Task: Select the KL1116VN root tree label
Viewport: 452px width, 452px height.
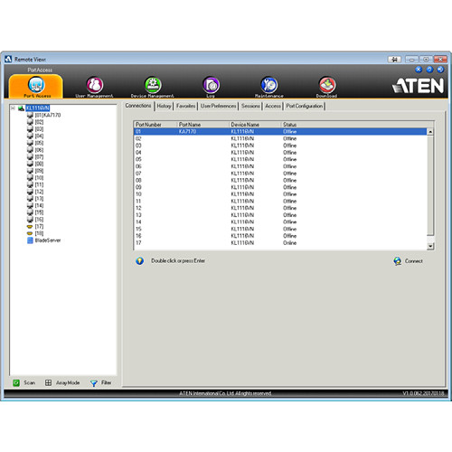Action: [x=38, y=108]
